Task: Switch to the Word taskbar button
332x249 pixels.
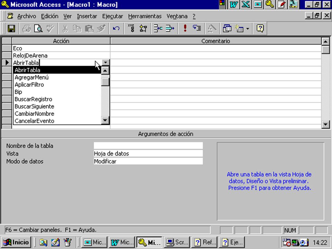Action: [122, 242]
